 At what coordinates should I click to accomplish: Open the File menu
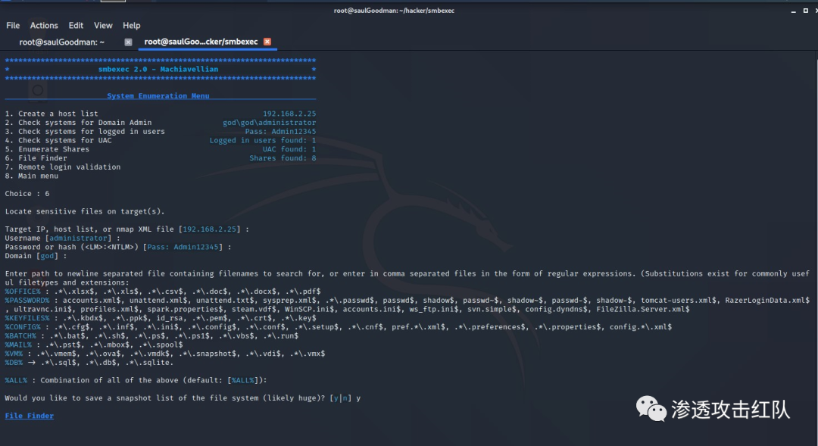(x=13, y=26)
